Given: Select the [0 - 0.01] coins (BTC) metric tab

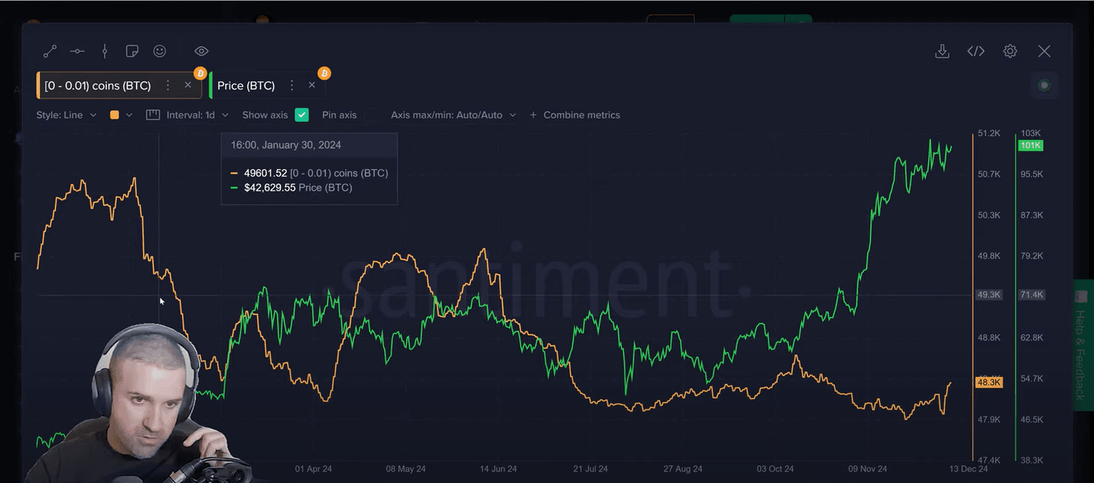Looking at the screenshot, I should [98, 85].
